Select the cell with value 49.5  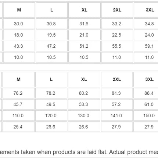(x=51, y=104)
